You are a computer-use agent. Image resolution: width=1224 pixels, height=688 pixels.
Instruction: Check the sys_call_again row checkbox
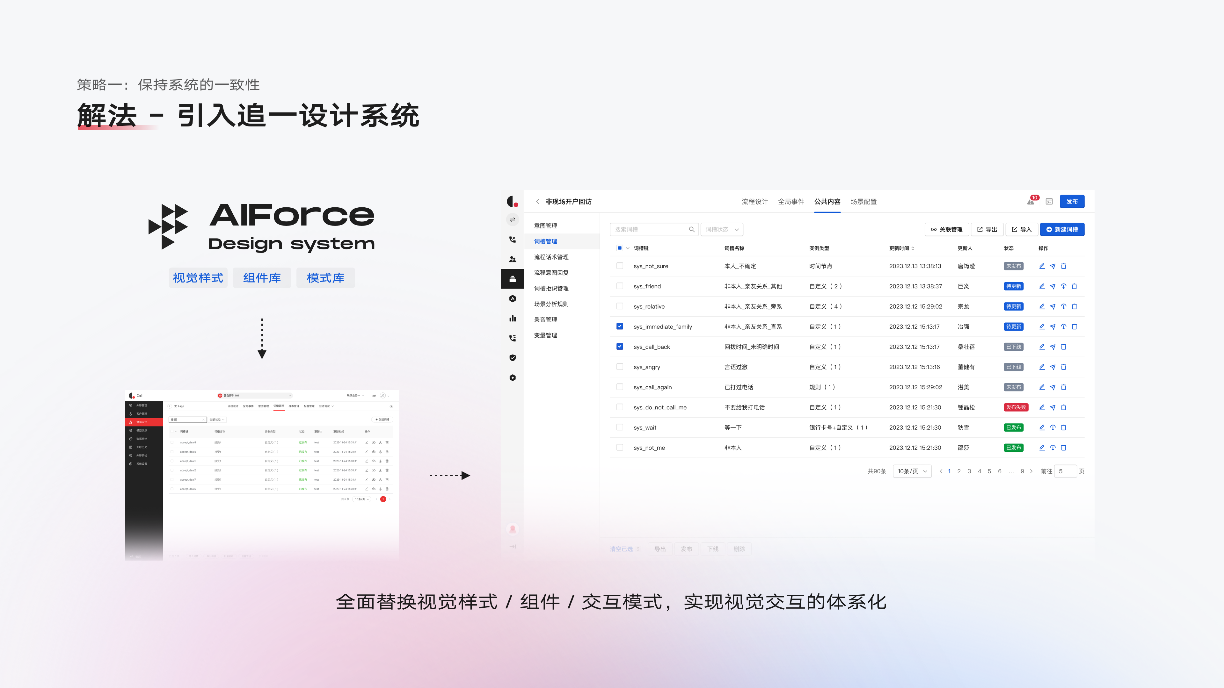(x=620, y=387)
